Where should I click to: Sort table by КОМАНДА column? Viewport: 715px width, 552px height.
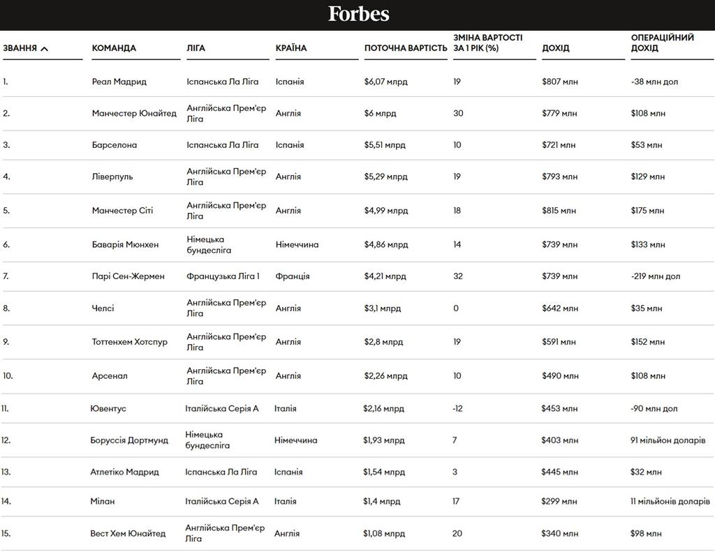[x=114, y=48]
